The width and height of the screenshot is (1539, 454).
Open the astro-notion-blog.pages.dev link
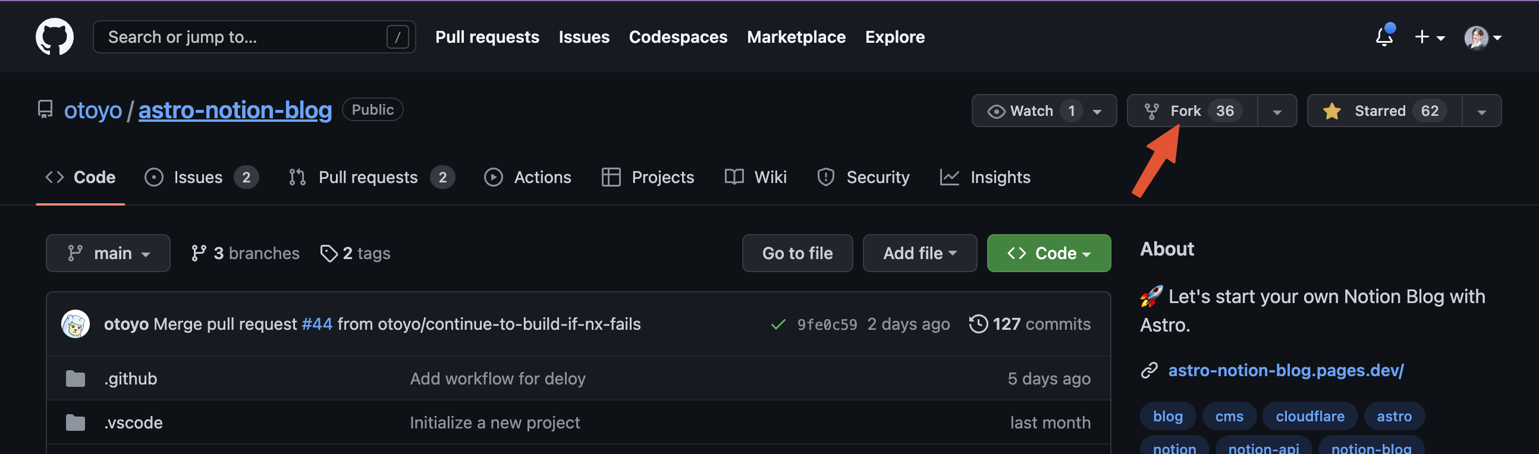[1286, 370]
